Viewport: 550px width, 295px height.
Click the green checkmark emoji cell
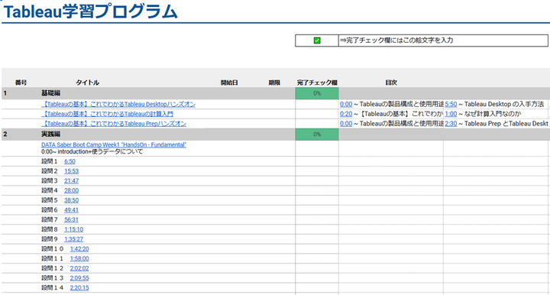[317, 41]
